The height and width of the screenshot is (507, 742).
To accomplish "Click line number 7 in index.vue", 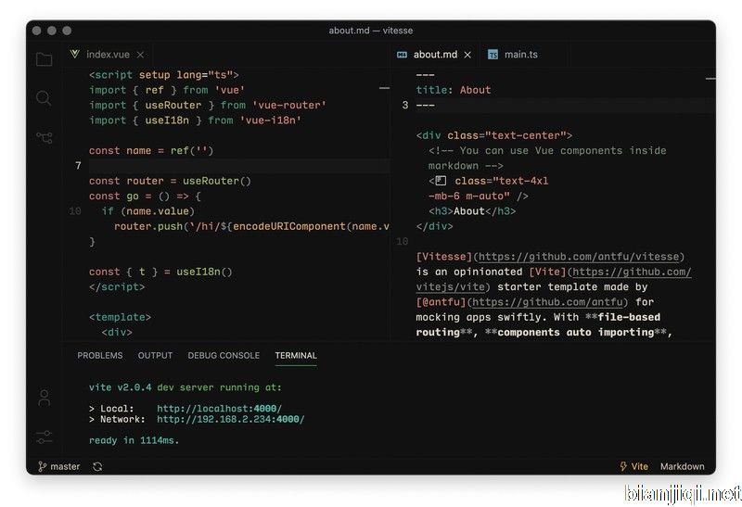I will pos(78,166).
